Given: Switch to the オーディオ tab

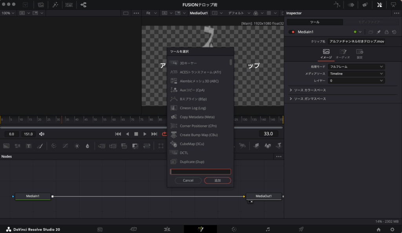Looking at the screenshot, I should (x=343, y=54).
